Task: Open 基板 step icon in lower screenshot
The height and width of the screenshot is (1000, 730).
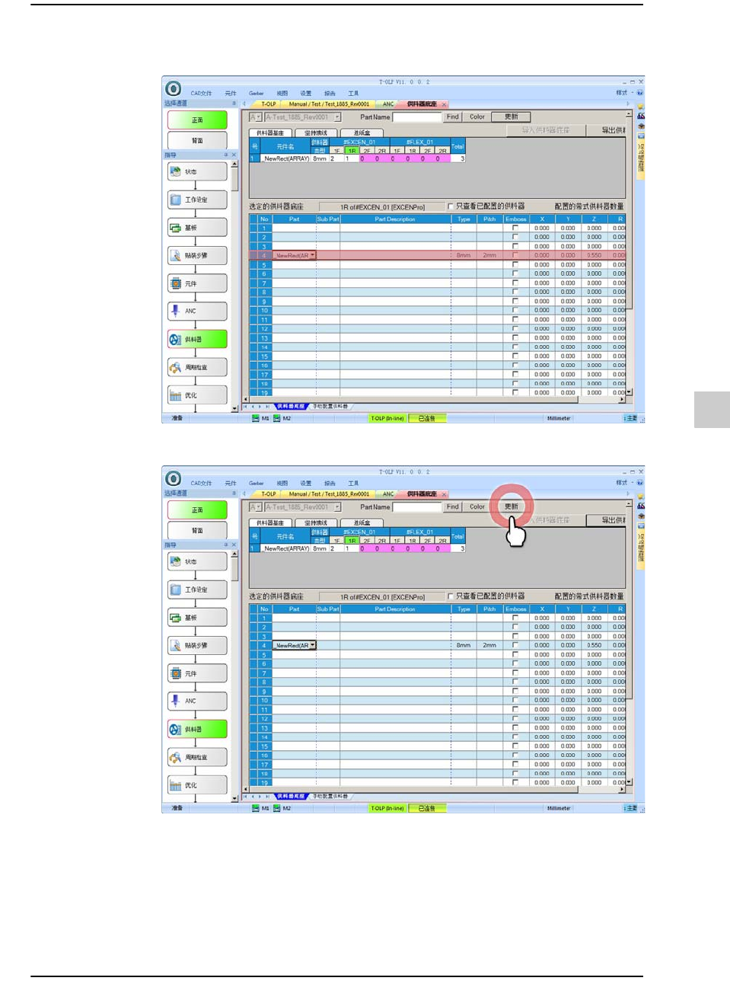Action: click(176, 617)
